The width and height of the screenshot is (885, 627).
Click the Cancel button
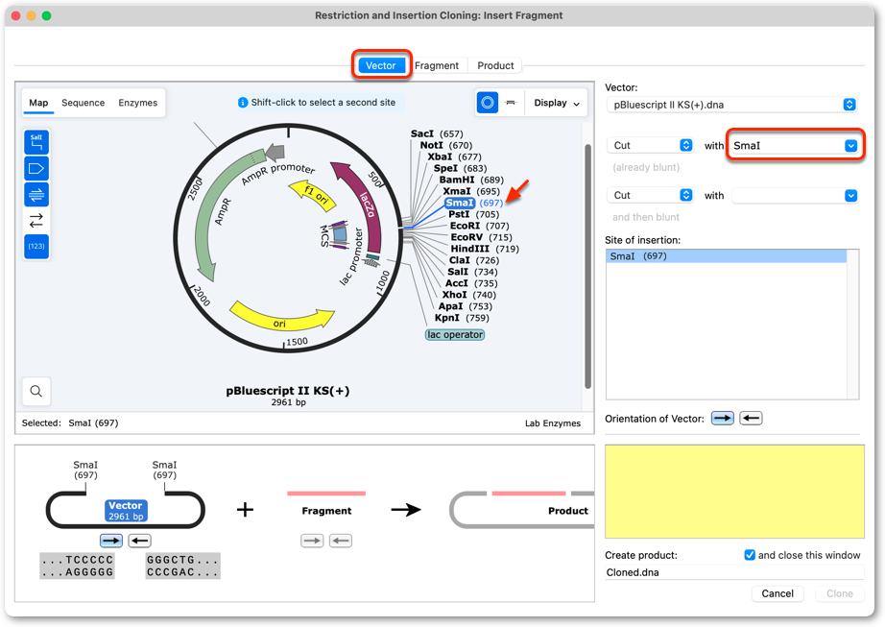tap(777, 593)
